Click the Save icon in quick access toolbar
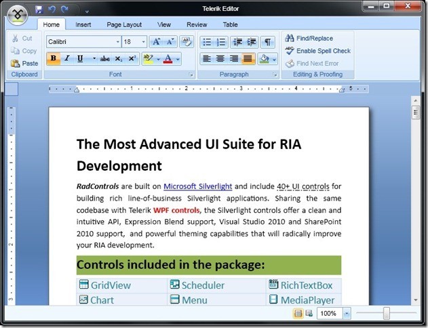Image resolution: width=428 pixels, height=328 pixels. click(x=39, y=9)
